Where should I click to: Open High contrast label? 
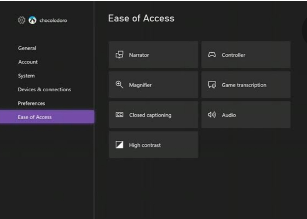click(145, 145)
